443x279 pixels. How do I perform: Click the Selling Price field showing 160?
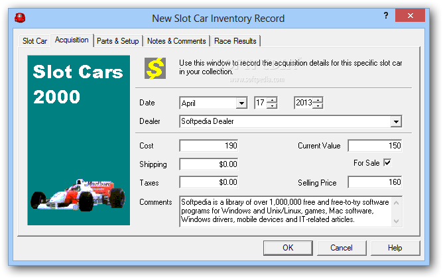pyautogui.click(x=375, y=182)
